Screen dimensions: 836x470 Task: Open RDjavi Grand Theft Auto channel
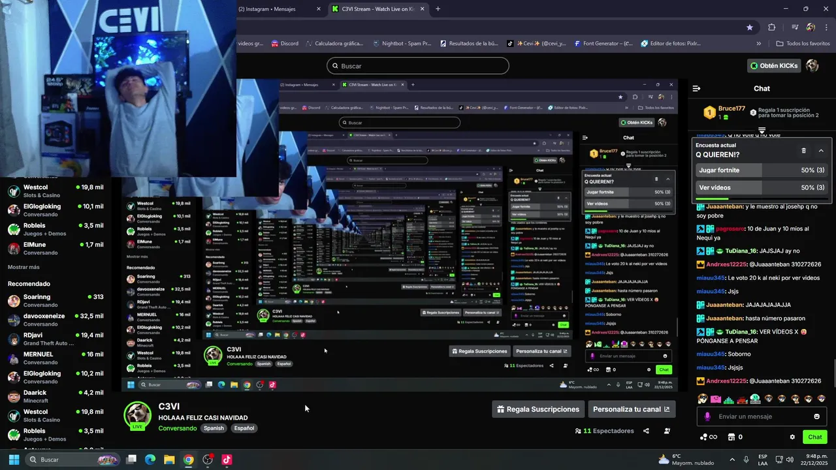click(56, 339)
